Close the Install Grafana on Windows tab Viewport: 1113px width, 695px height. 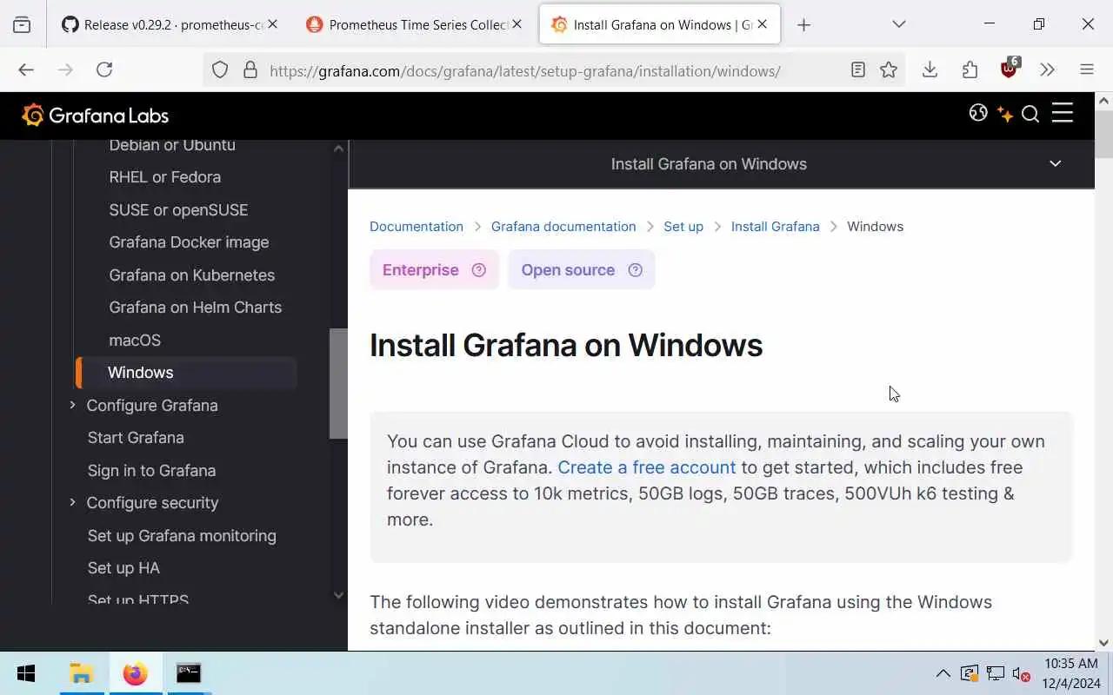763,24
